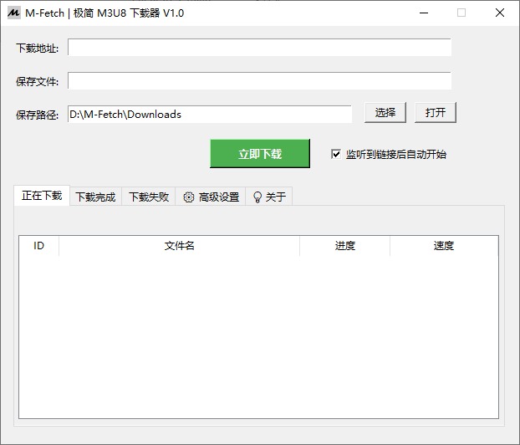Click the 打开 button to open folder
The image size is (520, 445).
tap(436, 112)
